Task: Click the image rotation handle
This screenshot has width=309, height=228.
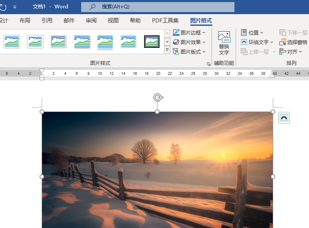Action: pyautogui.click(x=158, y=97)
